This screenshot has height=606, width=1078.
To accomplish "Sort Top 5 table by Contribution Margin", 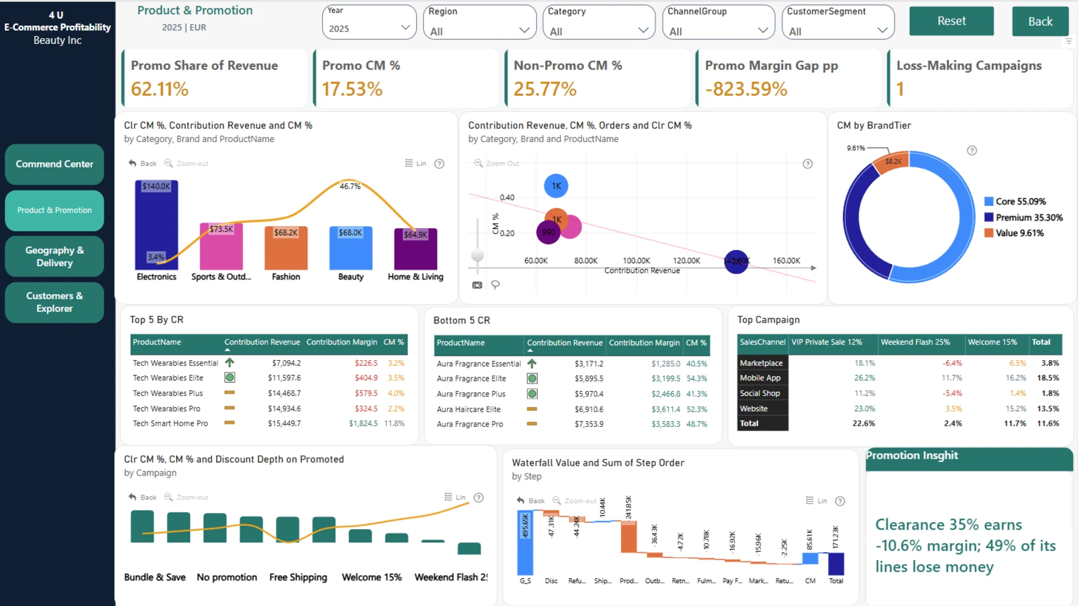I will click(341, 342).
